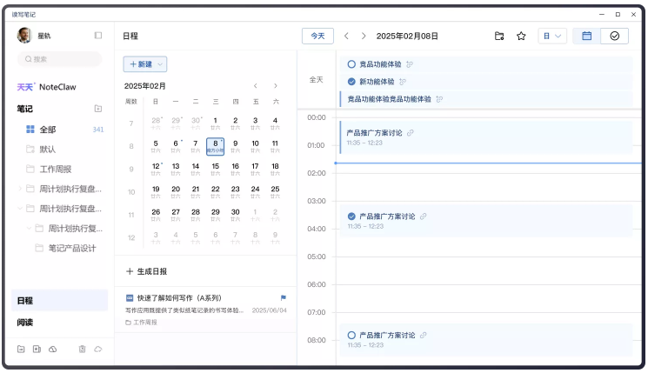
Task: Uncheck the 新功能体验 all-day task
Action: (351, 82)
